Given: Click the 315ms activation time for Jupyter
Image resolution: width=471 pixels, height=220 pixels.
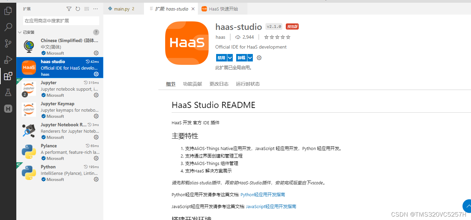Looking at the screenshot, I should 91,82.
